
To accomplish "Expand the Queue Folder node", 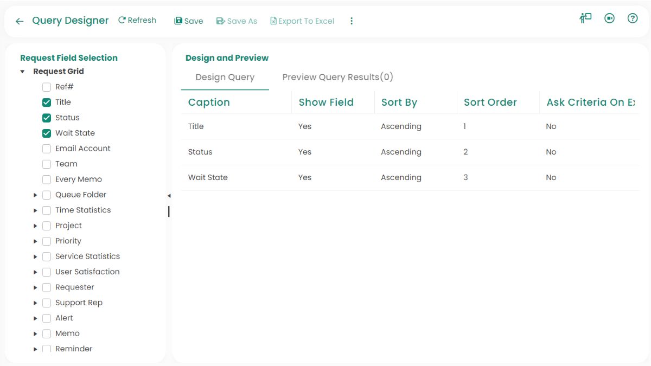I will click(35, 195).
